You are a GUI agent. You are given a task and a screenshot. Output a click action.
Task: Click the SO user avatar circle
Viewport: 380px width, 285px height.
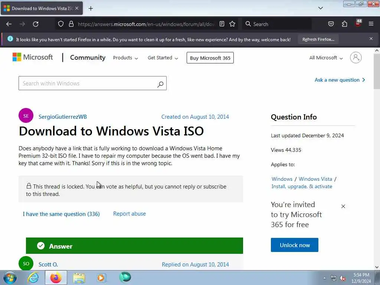[x=26, y=263]
